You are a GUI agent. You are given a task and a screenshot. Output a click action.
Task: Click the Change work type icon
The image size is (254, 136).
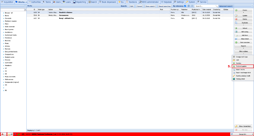point(234,57)
